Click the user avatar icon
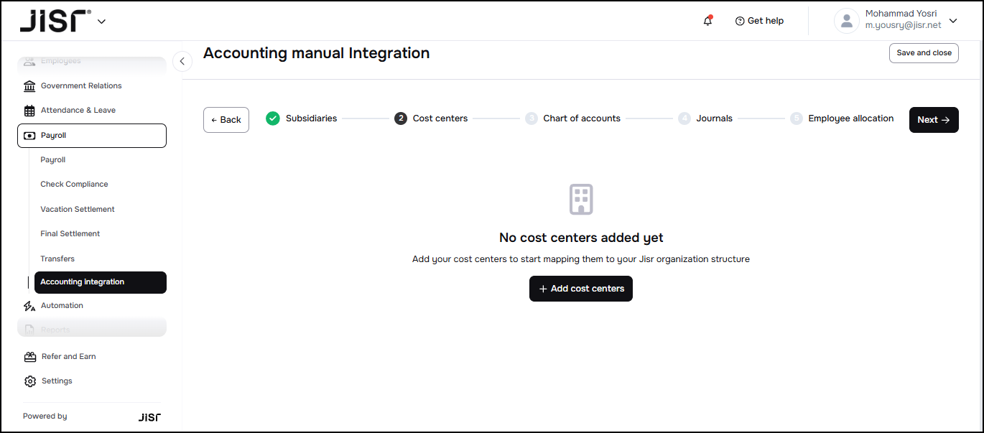This screenshot has height=433, width=984. 846,21
